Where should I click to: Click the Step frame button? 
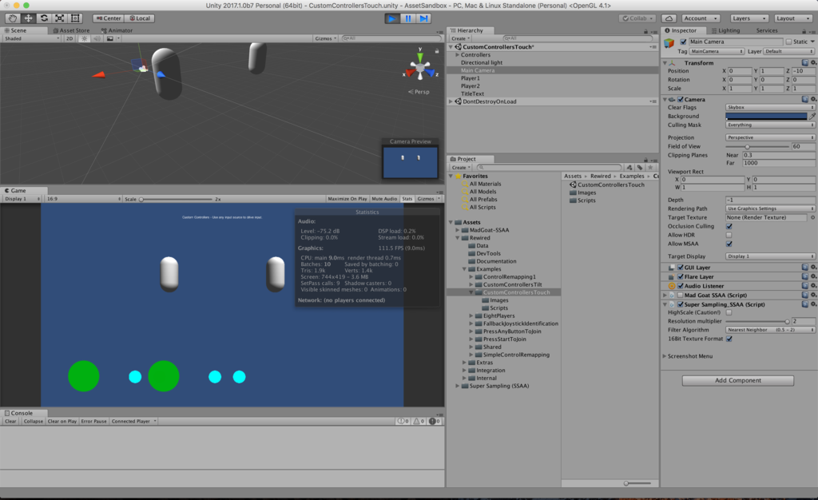pyautogui.click(x=423, y=18)
